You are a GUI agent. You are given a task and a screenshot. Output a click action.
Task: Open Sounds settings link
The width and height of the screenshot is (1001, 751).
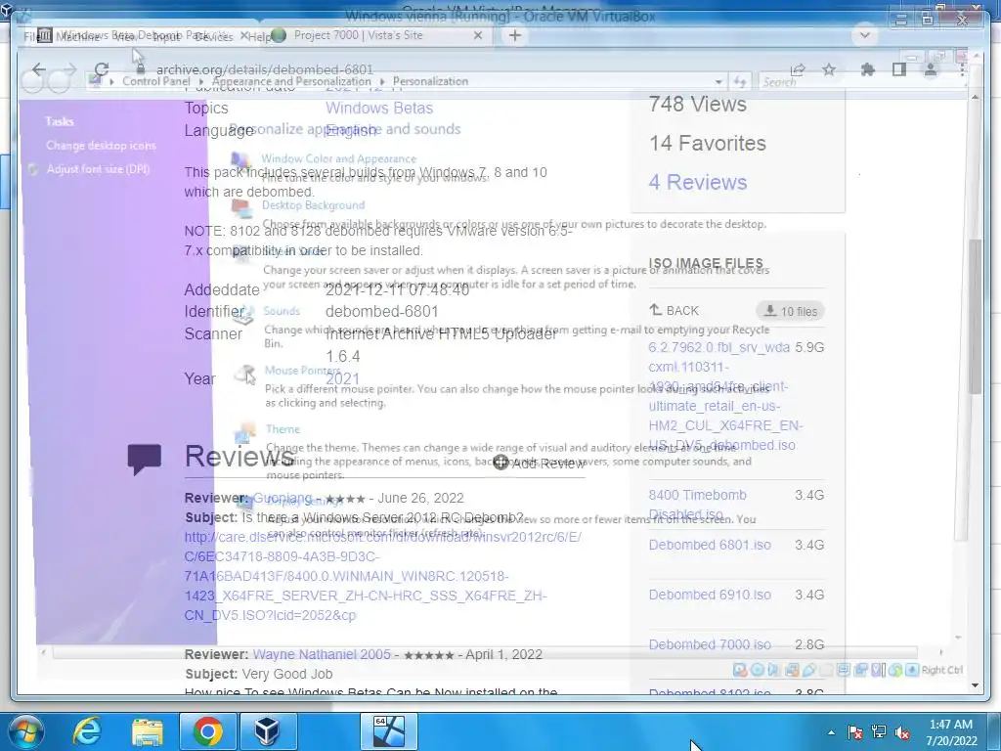point(282,311)
